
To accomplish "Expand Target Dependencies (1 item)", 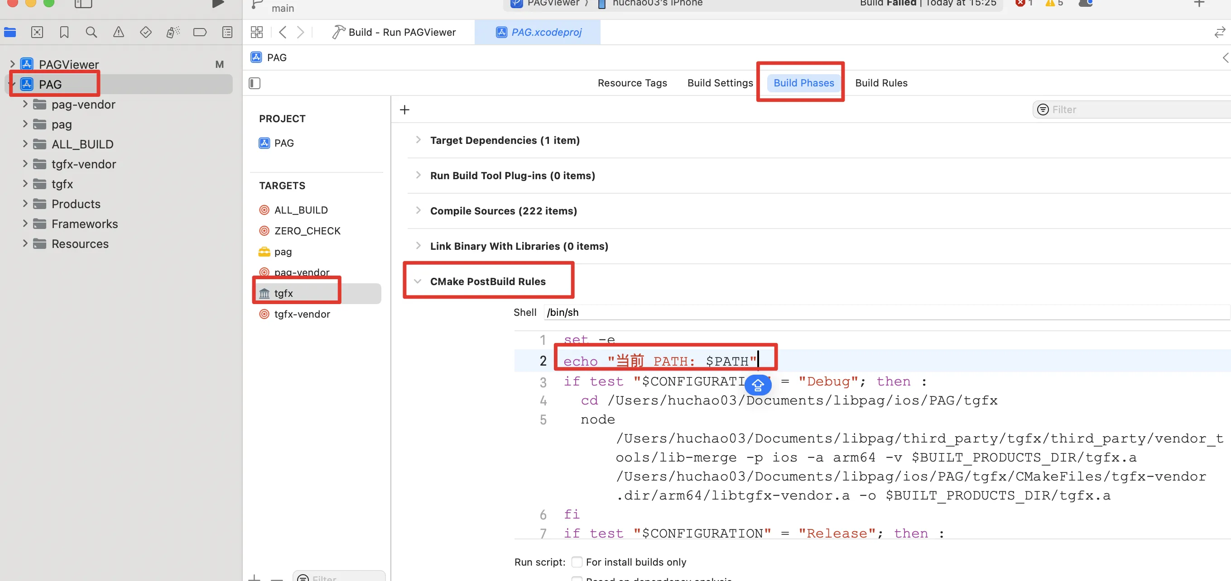I will click(x=418, y=140).
